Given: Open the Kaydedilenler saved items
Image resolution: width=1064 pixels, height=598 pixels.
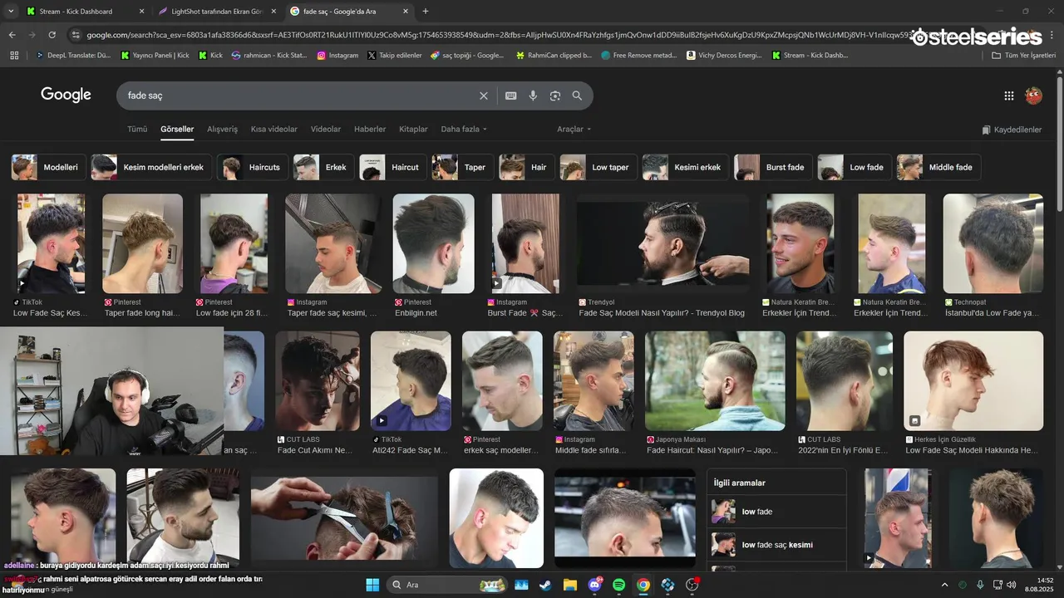Looking at the screenshot, I should click(x=1012, y=130).
